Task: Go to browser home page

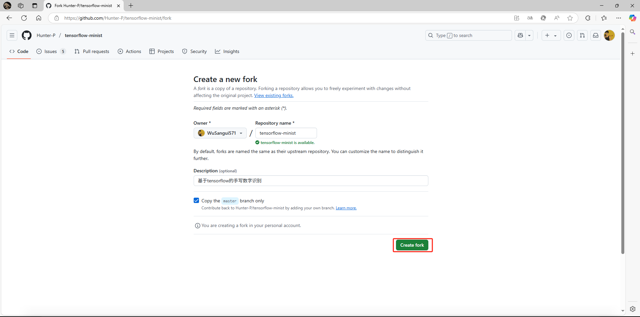Action: pos(39,18)
